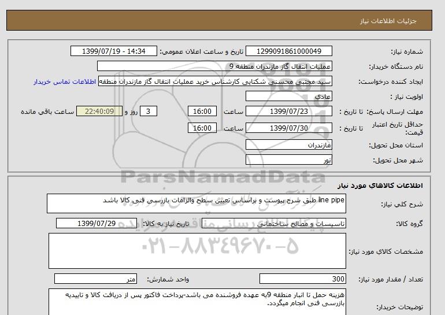Click the unit of measure field متر

pos(95,279)
